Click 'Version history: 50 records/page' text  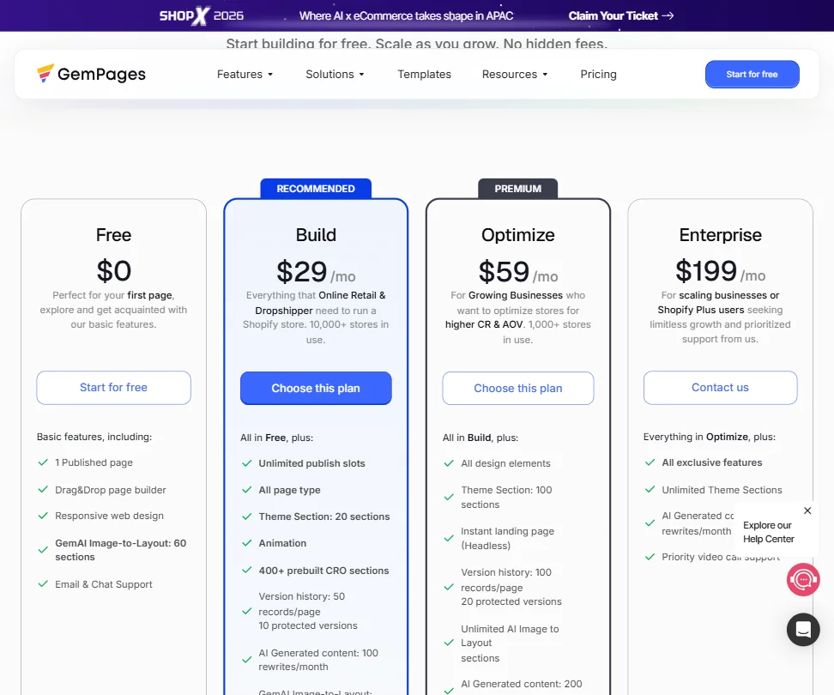301,604
